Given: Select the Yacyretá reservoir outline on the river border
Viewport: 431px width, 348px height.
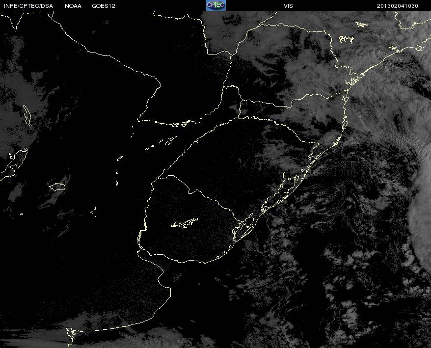Looking at the screenshot, I should coord(178,124).
